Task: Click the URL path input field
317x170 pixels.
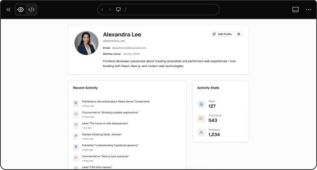Action: click(168, 10)
